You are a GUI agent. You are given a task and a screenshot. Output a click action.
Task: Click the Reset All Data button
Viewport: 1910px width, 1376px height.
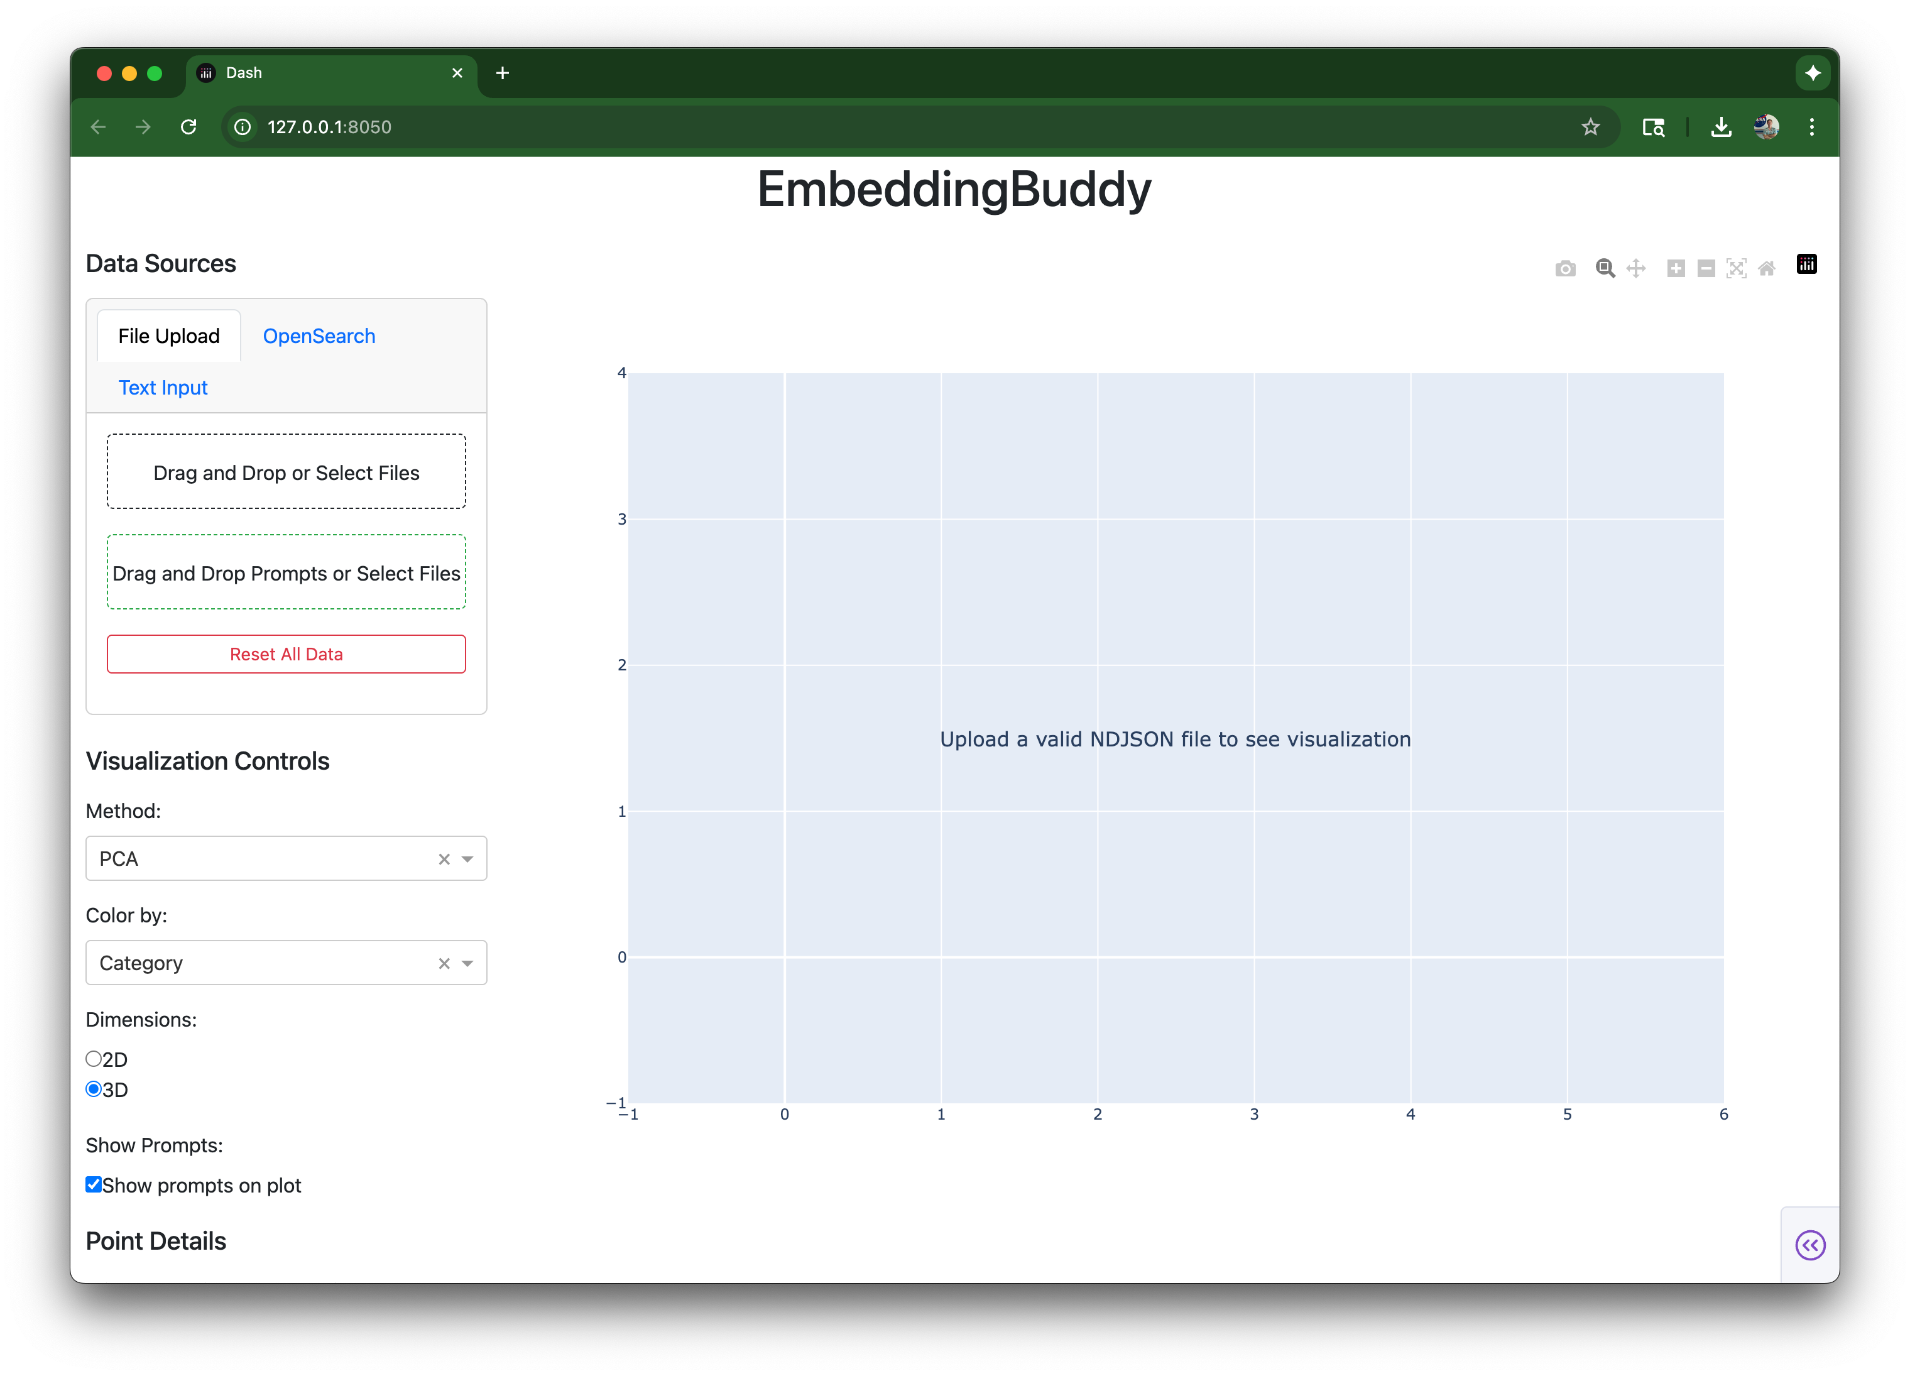[286, 654]
